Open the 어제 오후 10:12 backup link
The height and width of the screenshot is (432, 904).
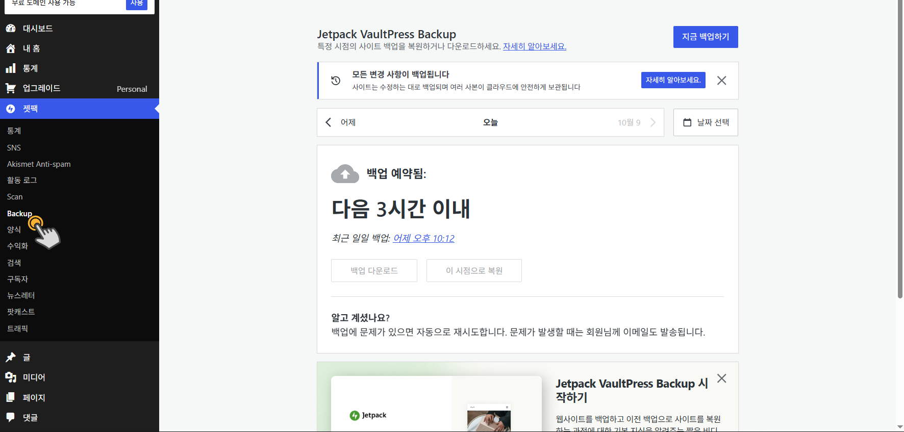[424, 238]
